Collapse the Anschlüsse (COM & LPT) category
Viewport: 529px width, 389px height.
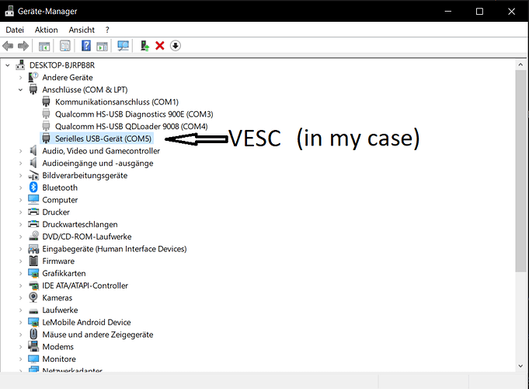point(20,90)
